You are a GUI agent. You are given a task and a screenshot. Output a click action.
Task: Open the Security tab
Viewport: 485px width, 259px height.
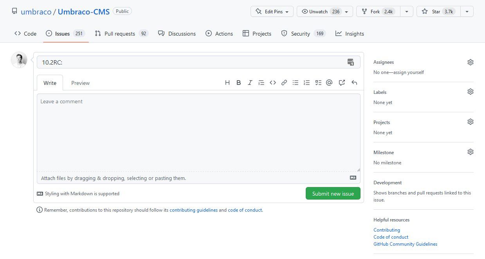tap(303, 34)
